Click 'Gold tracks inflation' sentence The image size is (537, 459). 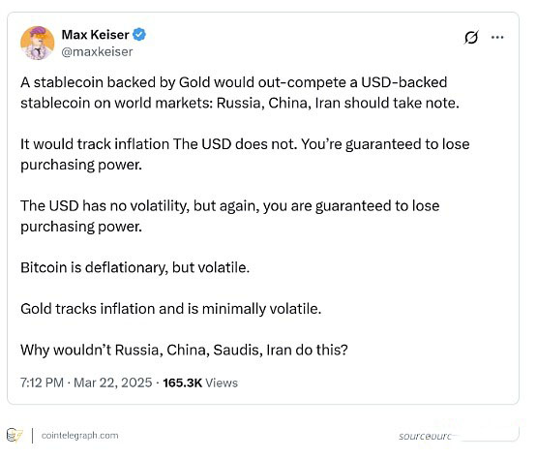coord(171,309)
